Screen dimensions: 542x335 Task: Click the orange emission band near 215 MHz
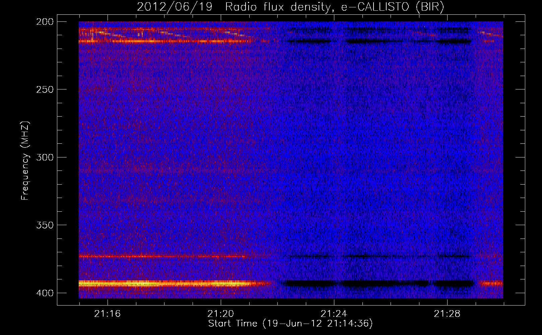pos(166,42)
